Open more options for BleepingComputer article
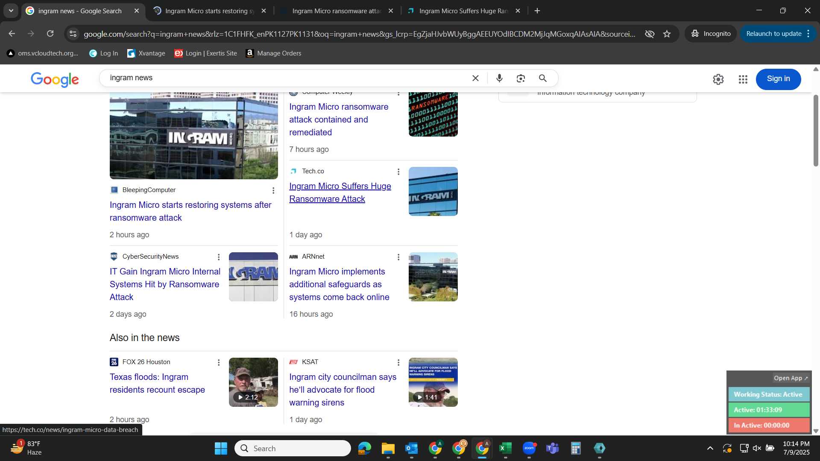 tap(273, 190)
